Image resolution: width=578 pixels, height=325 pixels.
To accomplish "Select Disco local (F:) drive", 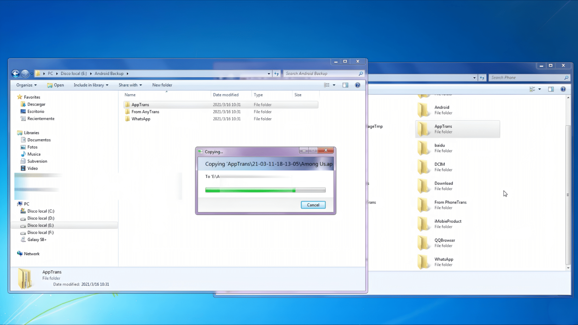I will tap(40, 232).
